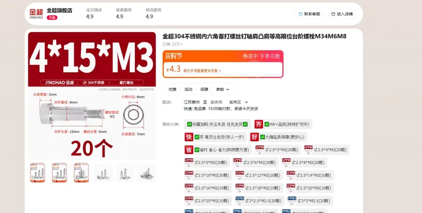Select the second product gallery thumbnail
The height and width of the screenshot is (213, 422).
point(60,172)
